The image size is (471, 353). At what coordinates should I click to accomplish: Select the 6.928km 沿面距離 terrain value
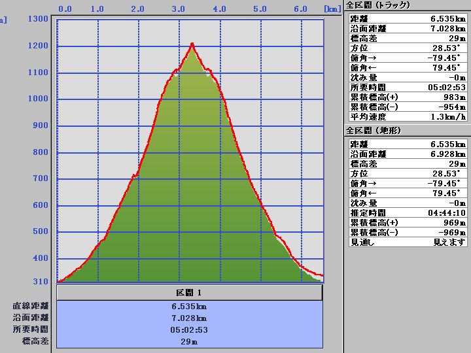click(x=448, y=154)
